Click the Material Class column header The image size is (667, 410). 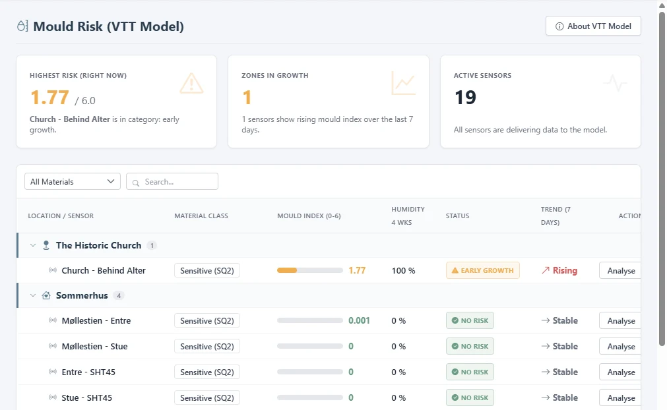pos(201,216)
